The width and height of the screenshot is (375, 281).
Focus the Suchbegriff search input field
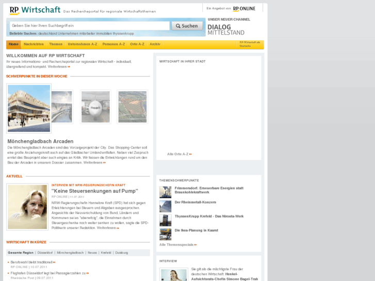coord(90,26)
